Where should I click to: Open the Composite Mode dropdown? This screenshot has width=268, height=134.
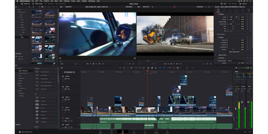tap(236, 61)
